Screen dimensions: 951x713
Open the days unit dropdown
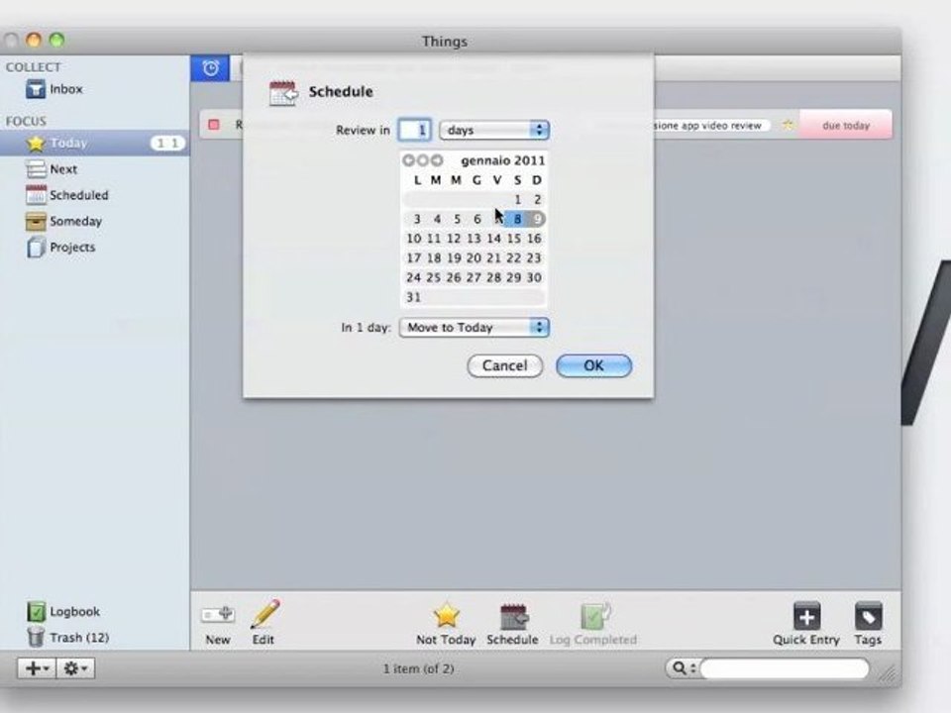494,130
